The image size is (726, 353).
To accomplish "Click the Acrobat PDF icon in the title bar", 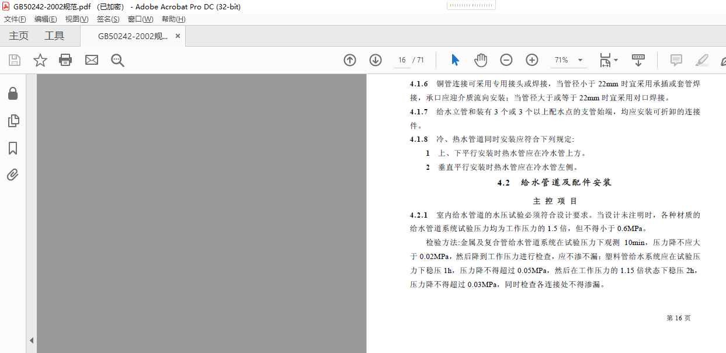I will 6,6.
